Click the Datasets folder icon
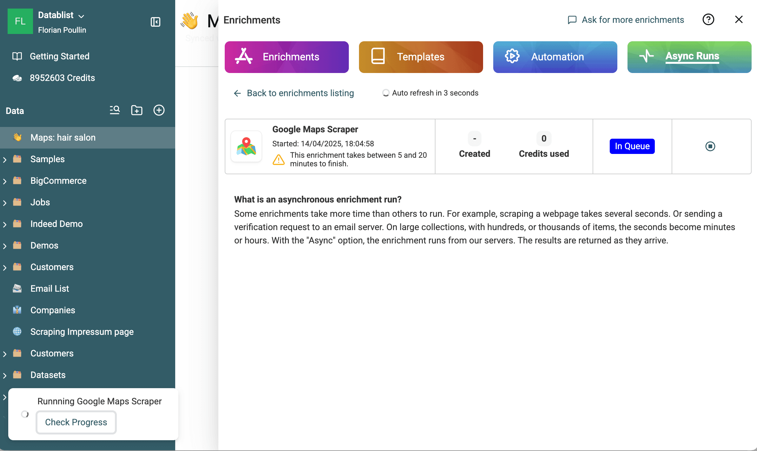The image size is (757, 451). (17, 375)
